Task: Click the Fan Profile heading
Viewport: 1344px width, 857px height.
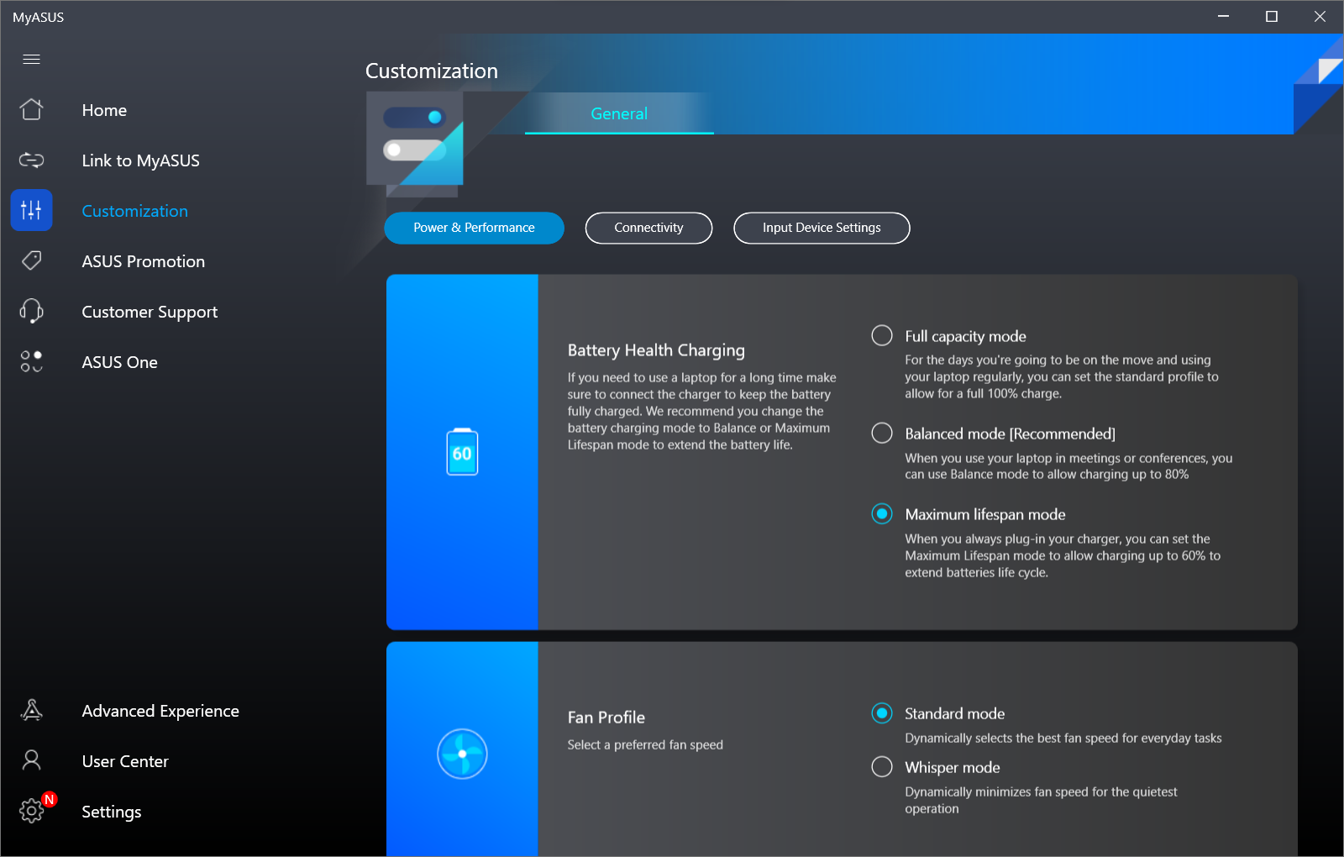Action: [x=606, y=718]
